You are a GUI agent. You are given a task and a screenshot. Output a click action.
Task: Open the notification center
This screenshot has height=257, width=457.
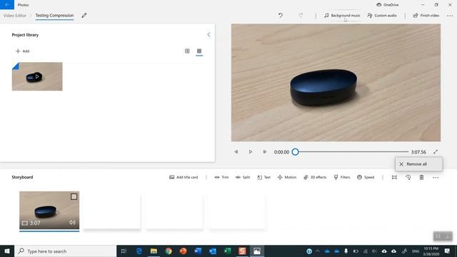[447, 251]
